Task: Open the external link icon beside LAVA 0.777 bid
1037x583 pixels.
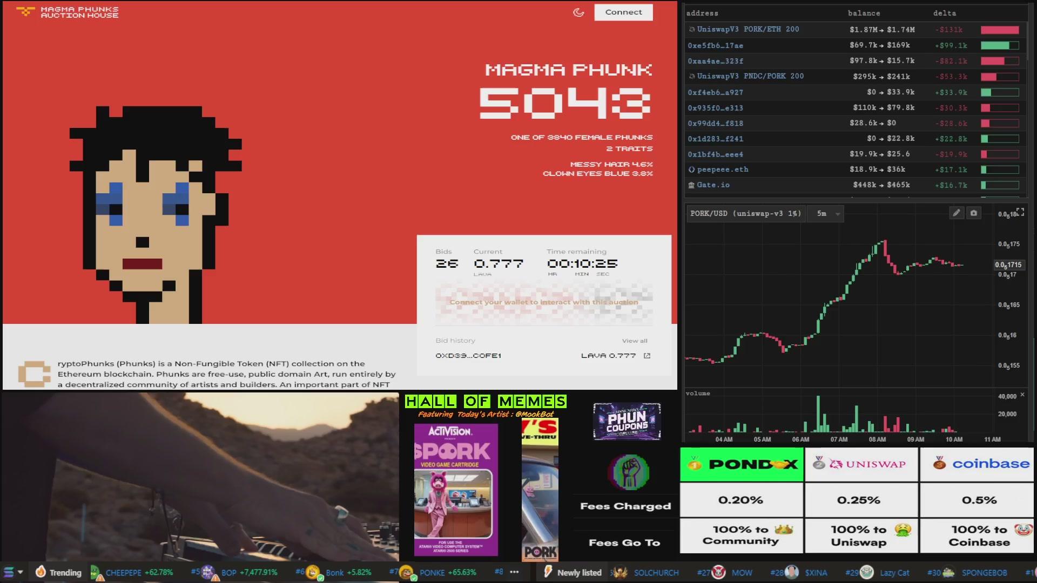Action: [647, 355]
